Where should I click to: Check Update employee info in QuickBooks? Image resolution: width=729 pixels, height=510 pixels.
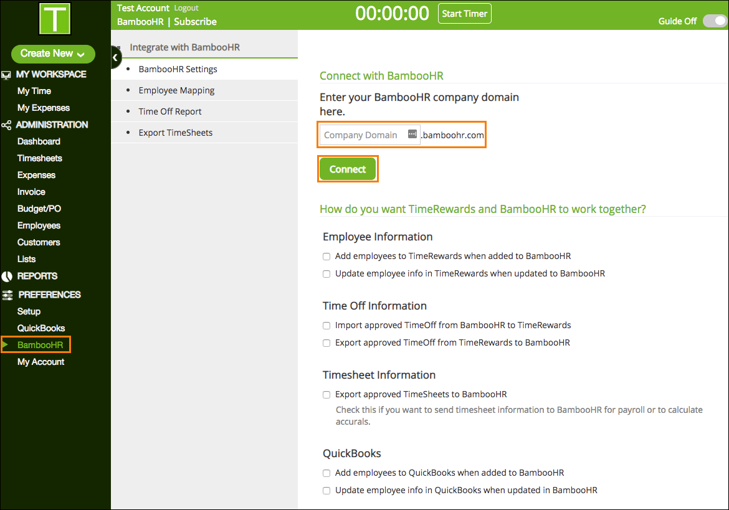[326, 491]
